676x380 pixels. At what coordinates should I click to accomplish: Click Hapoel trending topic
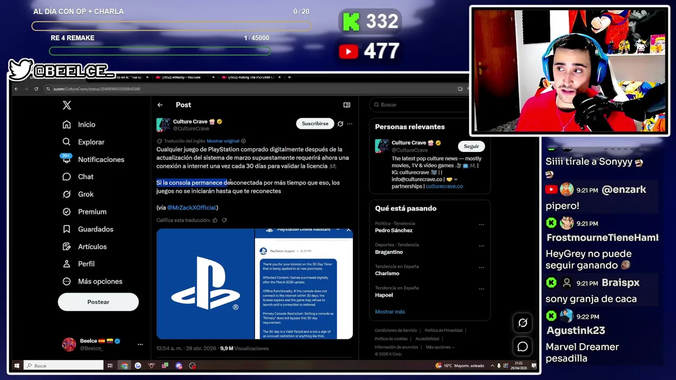pos(384,296)
